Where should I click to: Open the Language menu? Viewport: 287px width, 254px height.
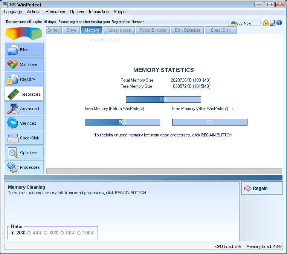point(13,12)
